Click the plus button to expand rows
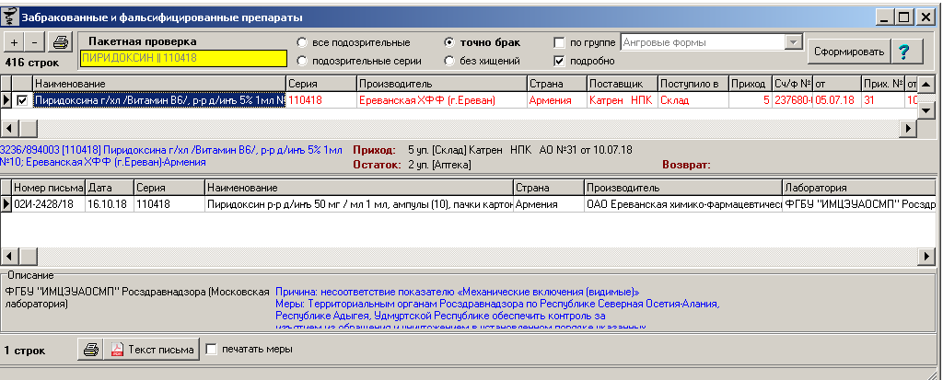Viewport: 943px width, 380px height. click(15, 43)
